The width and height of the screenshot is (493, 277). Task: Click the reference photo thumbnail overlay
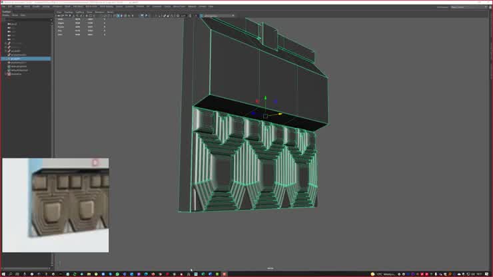pos(55,204)
